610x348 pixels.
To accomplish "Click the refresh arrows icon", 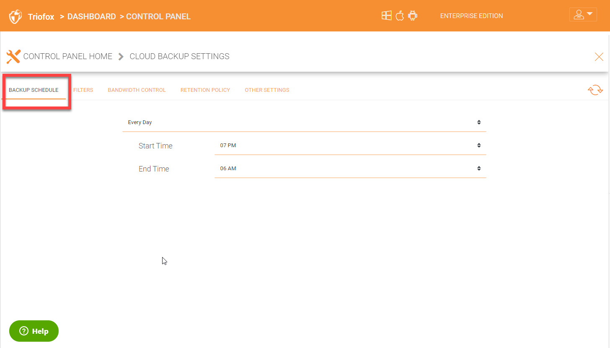I will click(595, 90).
